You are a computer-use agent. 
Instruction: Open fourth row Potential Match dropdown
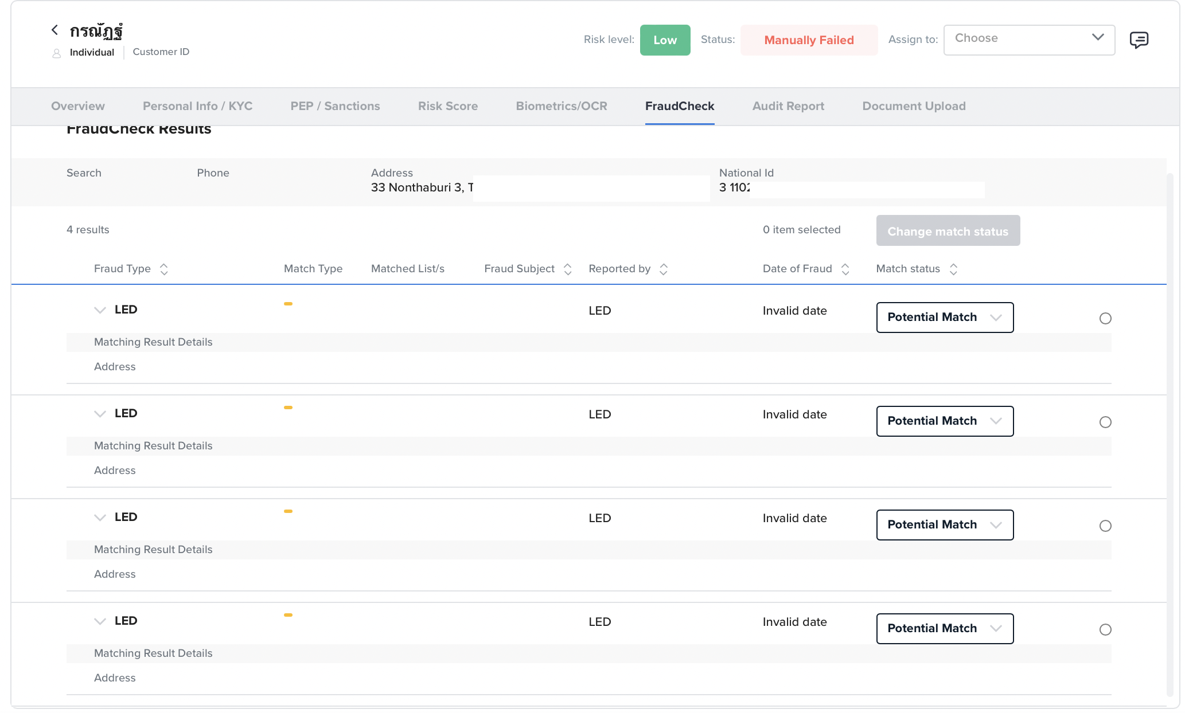pyautogui.click(x=945, y=629)
